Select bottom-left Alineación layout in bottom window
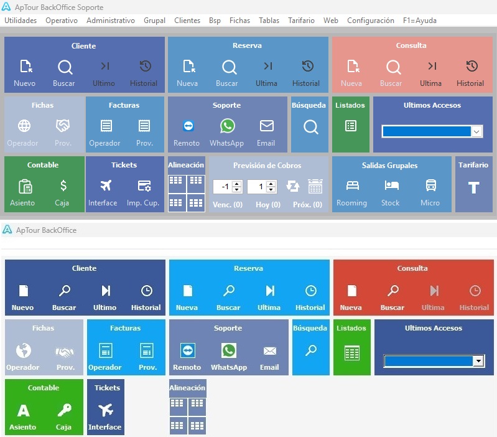The image size is (497, 437). coord(178,426)
